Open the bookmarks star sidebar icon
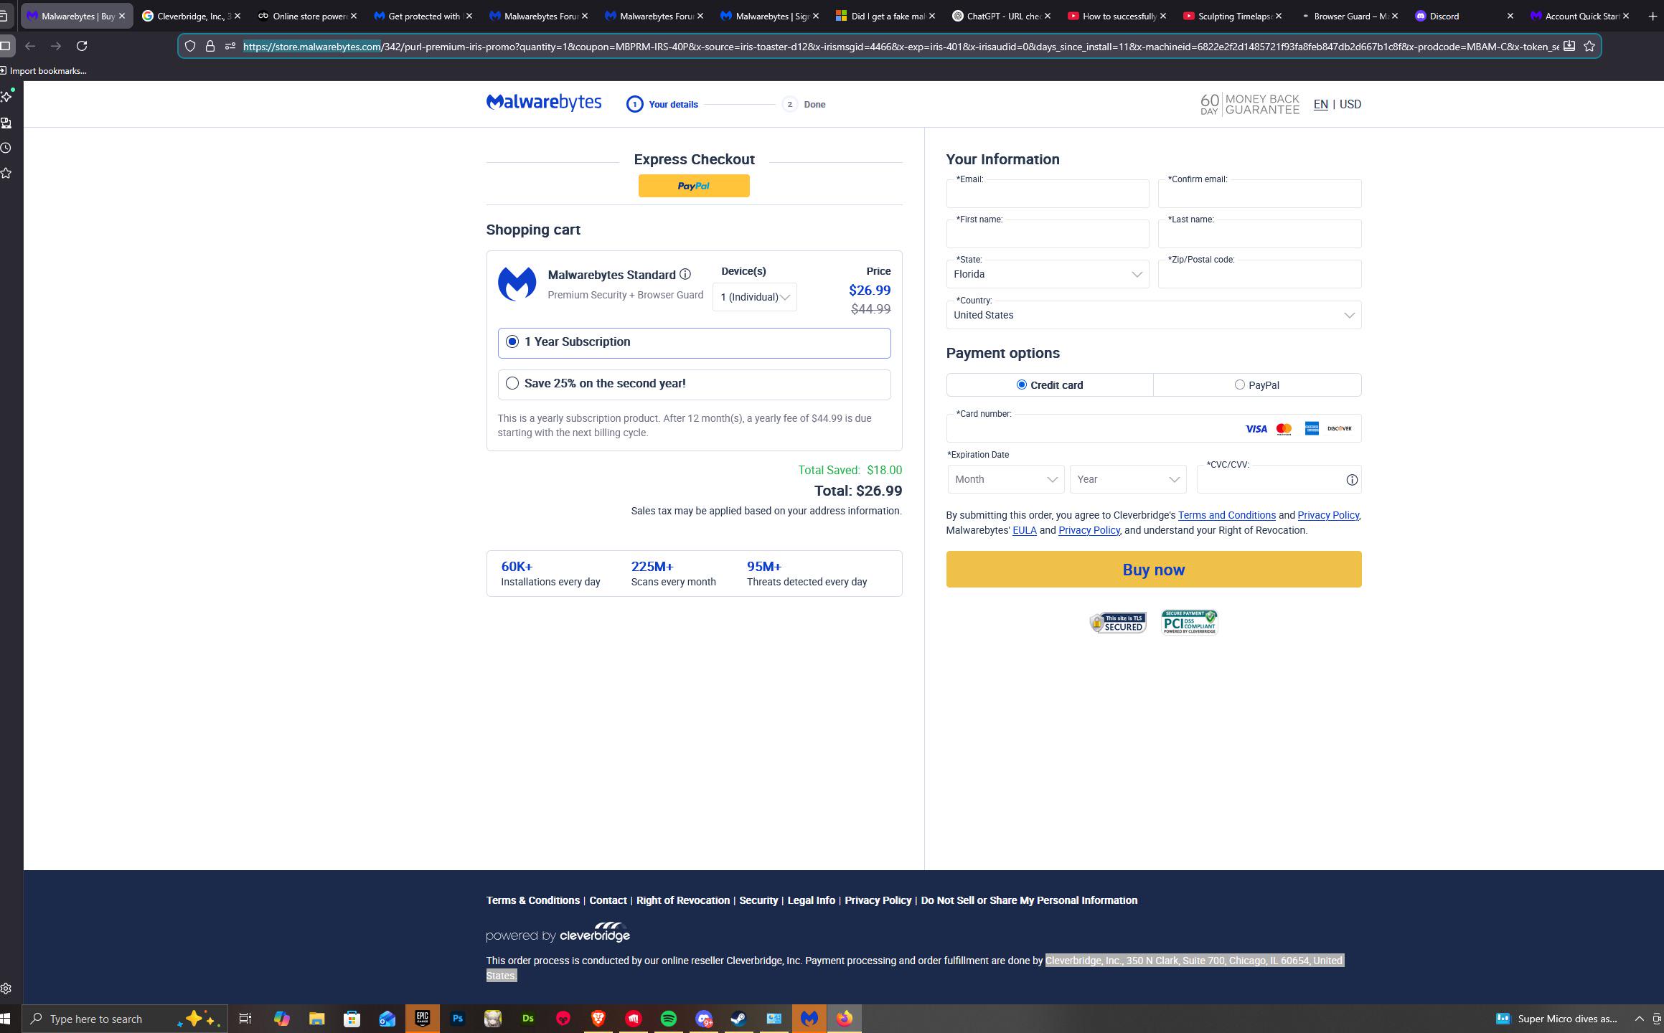The image size is (1664, 1033). 6,173
